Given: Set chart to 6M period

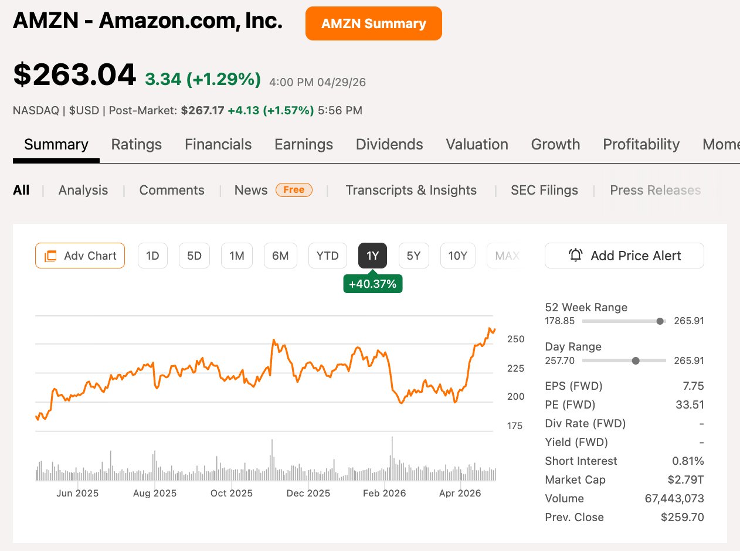Looking at the screenshot, I should click(280, 256).
